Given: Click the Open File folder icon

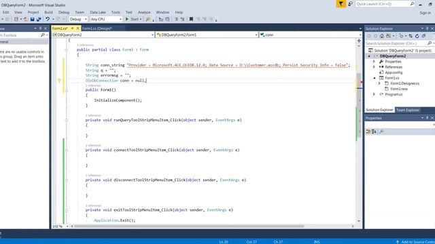Looking at the screenshot, I should click(26, 20).
